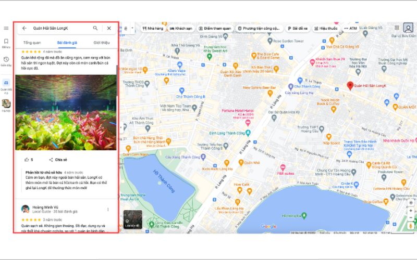Open the Recents history icon
The width and height of the screenshot is (417, 260).
[x=6, y=59]
